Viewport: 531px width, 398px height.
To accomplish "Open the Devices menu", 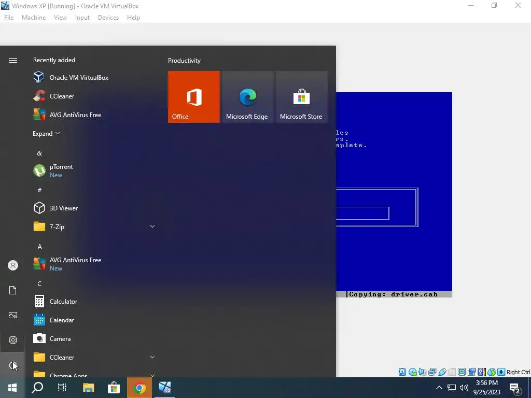I will click(x=108, y=18).
